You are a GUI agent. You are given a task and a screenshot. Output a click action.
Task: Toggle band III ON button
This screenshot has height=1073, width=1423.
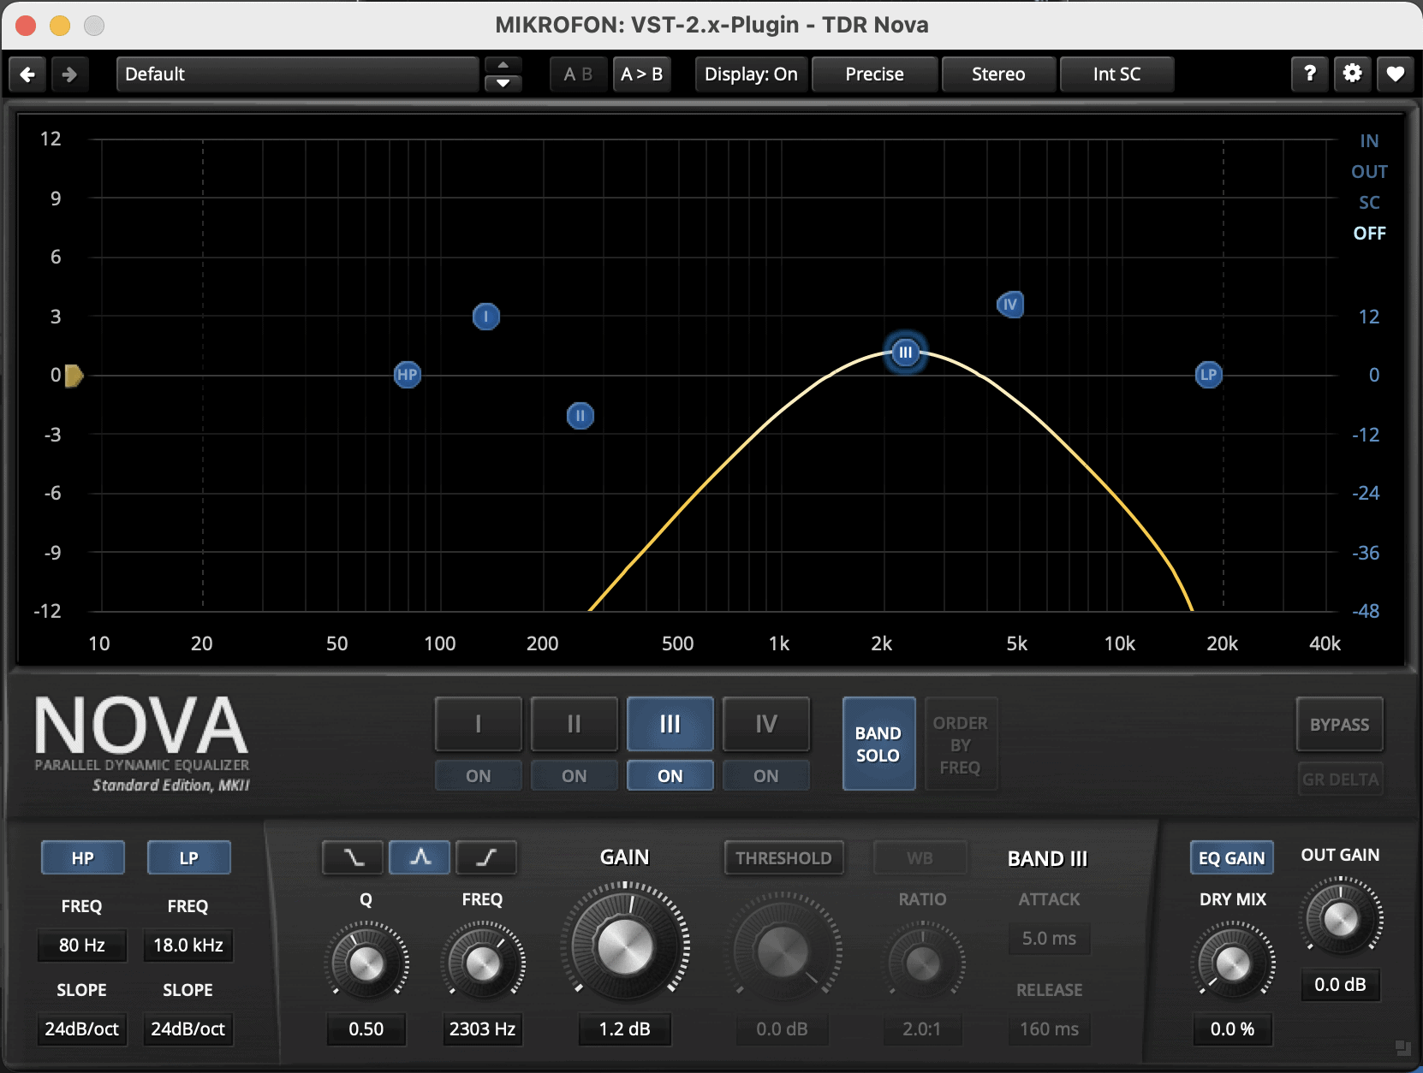670,776
